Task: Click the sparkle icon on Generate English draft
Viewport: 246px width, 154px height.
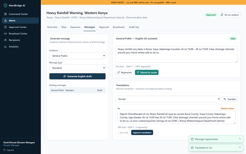Action: point(64,76)
